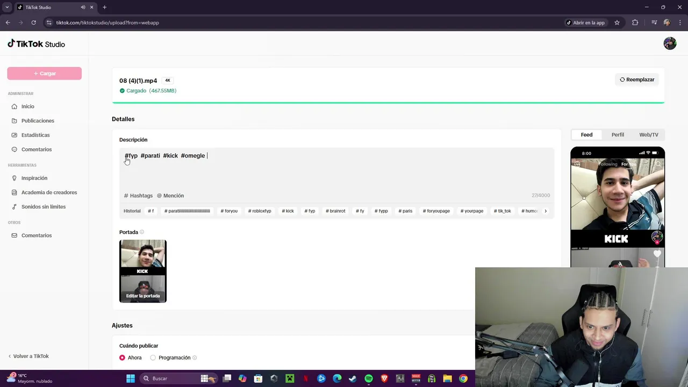Click the 4K badge next to filename

[x=168, y=81]
